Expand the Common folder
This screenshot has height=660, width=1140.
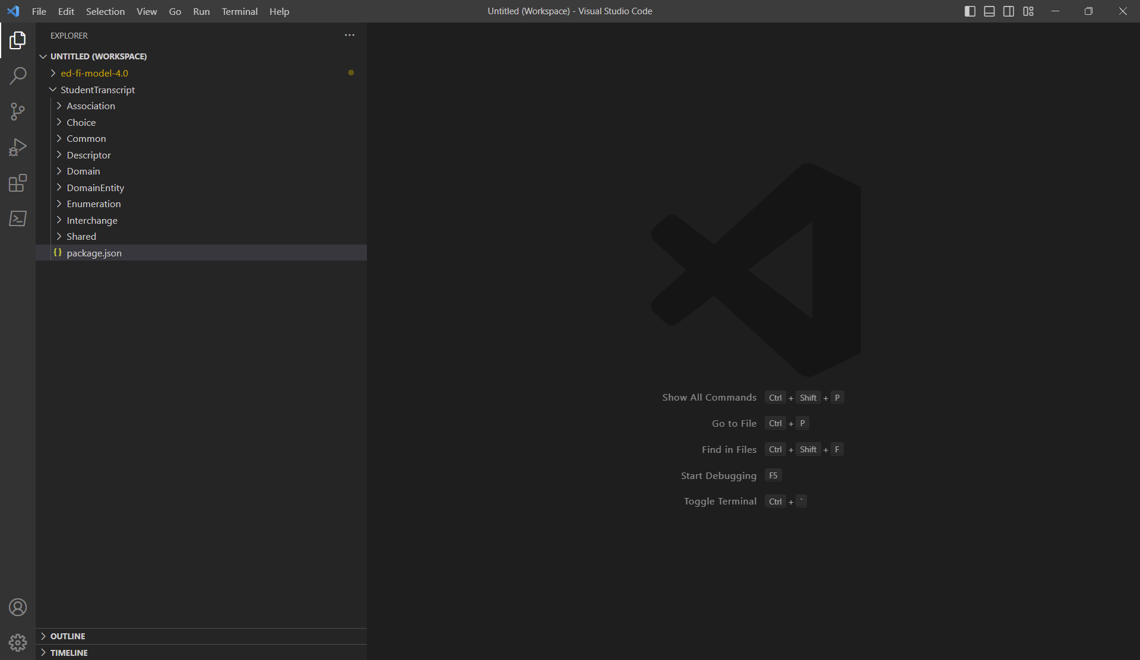tap(201, 138)
